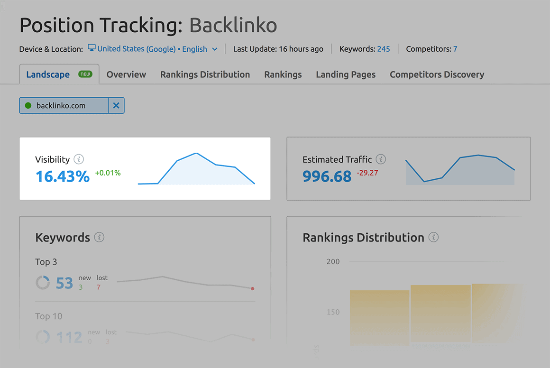Click the Top 3 keywords count 53
The width and height of the screenshot is (550, 368).
coord(64,283)
